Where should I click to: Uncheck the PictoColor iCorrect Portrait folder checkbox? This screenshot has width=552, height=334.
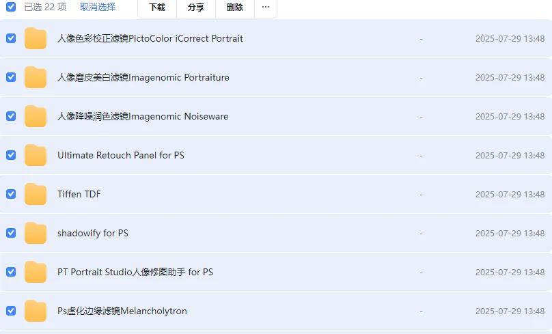point(11,38)
